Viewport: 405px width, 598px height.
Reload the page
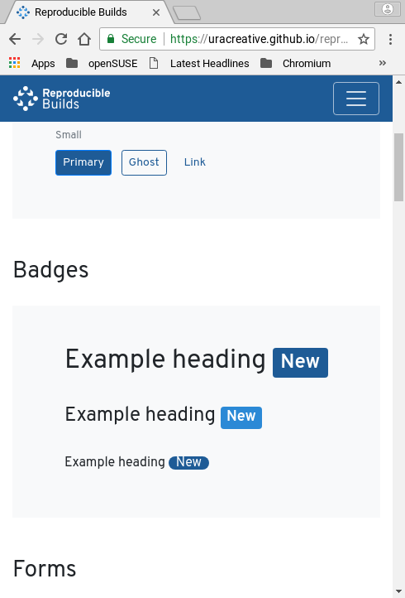(61, 39)
